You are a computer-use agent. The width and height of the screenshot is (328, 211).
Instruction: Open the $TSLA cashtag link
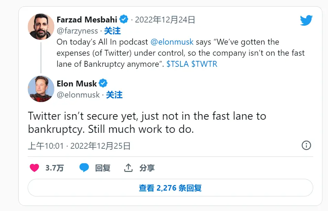[177, 64]
